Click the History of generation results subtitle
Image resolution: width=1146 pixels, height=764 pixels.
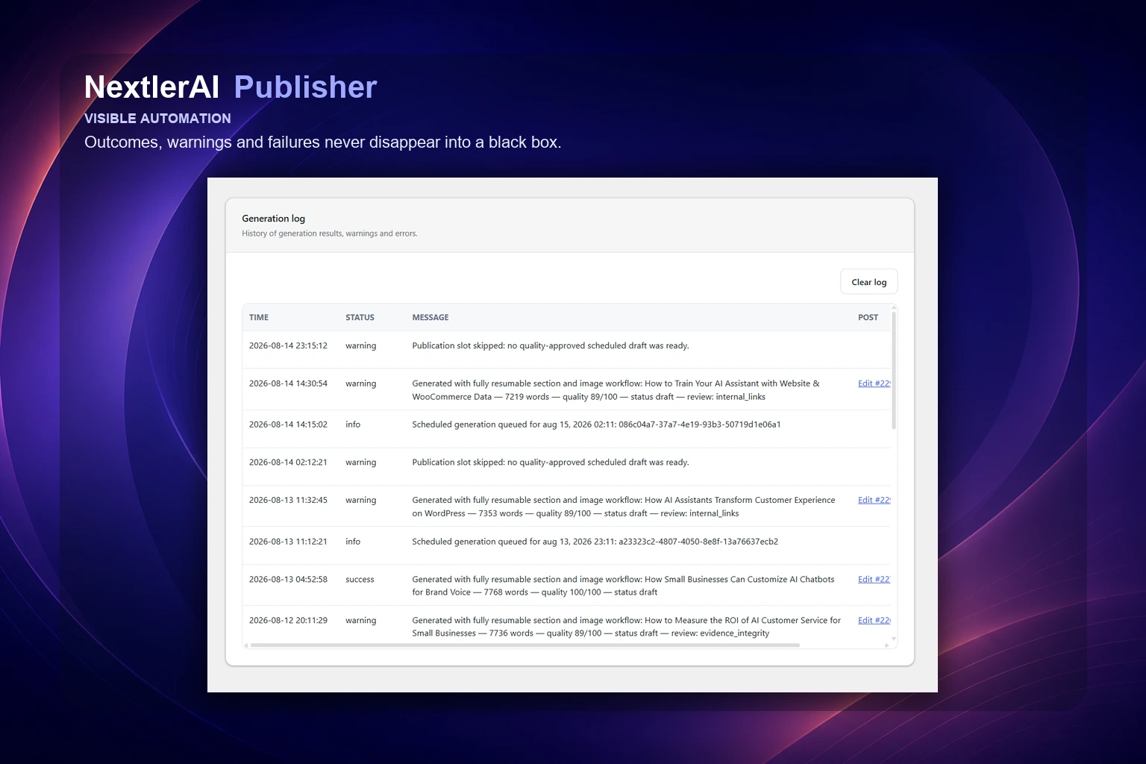pyautogui.click(x=330, y=234)
